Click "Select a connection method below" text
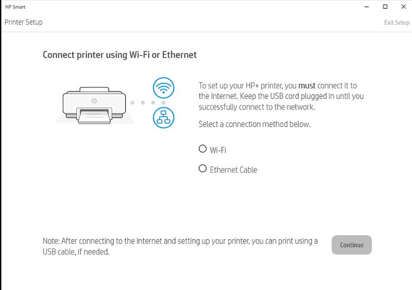Image resolution: width=412 pixels, height=290 pixels. [254, 124]
